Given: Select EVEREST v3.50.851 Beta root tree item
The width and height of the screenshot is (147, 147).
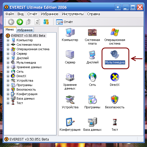Looking at the screenshot, I should (x=28, y=36).
